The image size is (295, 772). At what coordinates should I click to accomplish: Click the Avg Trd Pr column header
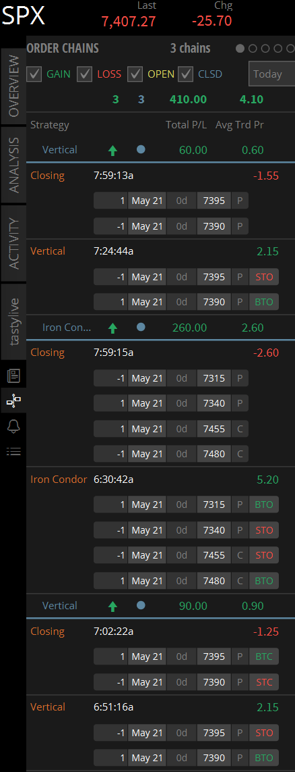pos(240,124)
